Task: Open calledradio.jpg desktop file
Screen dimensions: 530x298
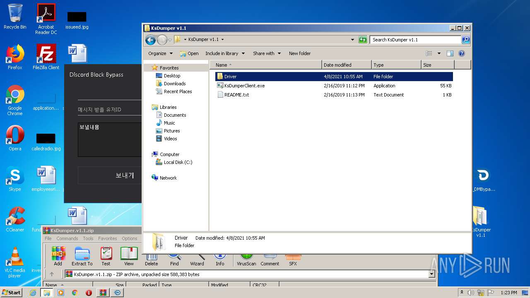Action: [x=46, y=142]
